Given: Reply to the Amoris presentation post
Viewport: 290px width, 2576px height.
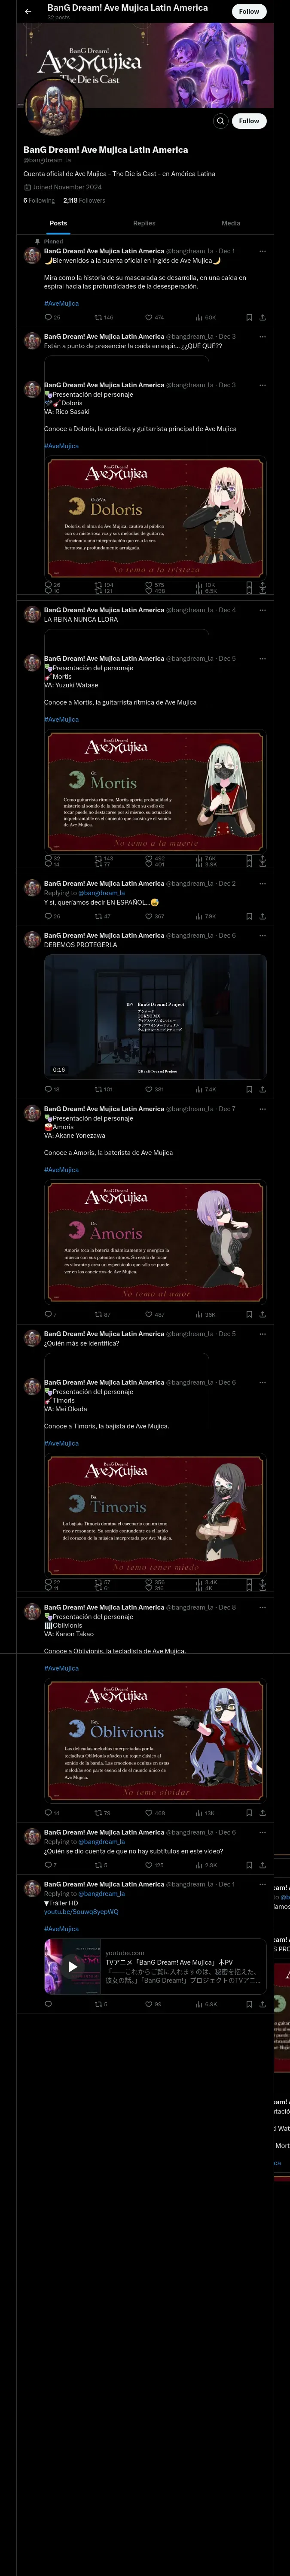Looking at the screenshot, I should tap(47, 1314).
